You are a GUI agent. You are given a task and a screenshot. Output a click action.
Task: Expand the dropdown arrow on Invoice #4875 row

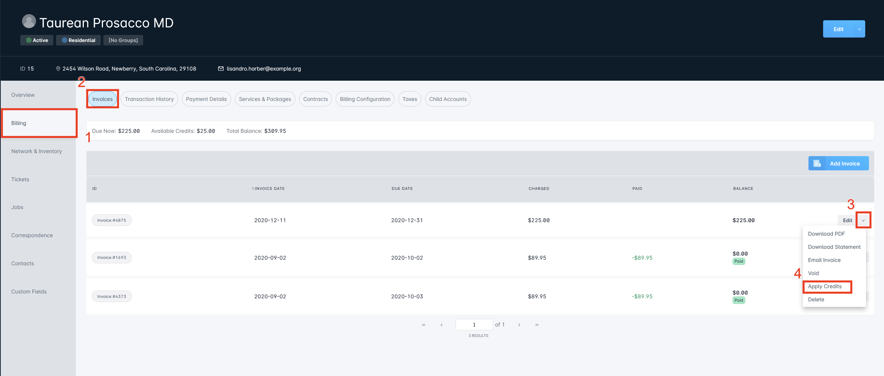pyautogui.click(x=863, y=220)
